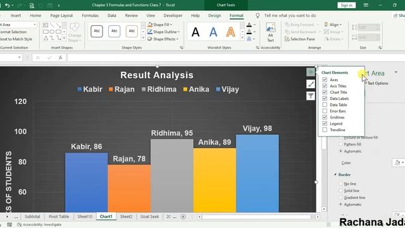Click Format Selection button

[13, 32]
